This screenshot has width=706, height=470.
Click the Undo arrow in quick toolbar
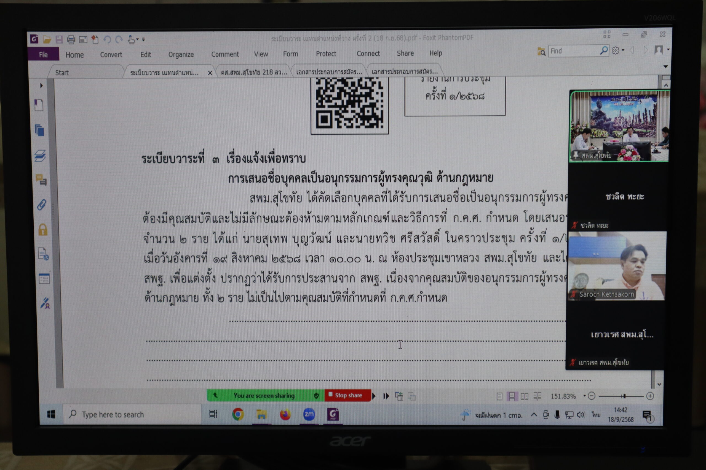pos(107,39)
